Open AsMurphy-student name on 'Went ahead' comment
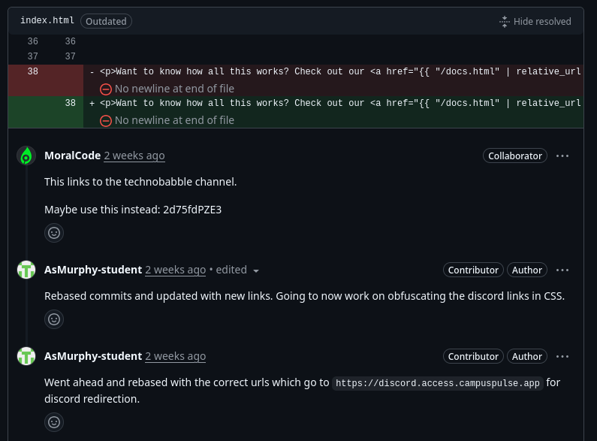Screen dimensions: 597x441 coord(93,356)
